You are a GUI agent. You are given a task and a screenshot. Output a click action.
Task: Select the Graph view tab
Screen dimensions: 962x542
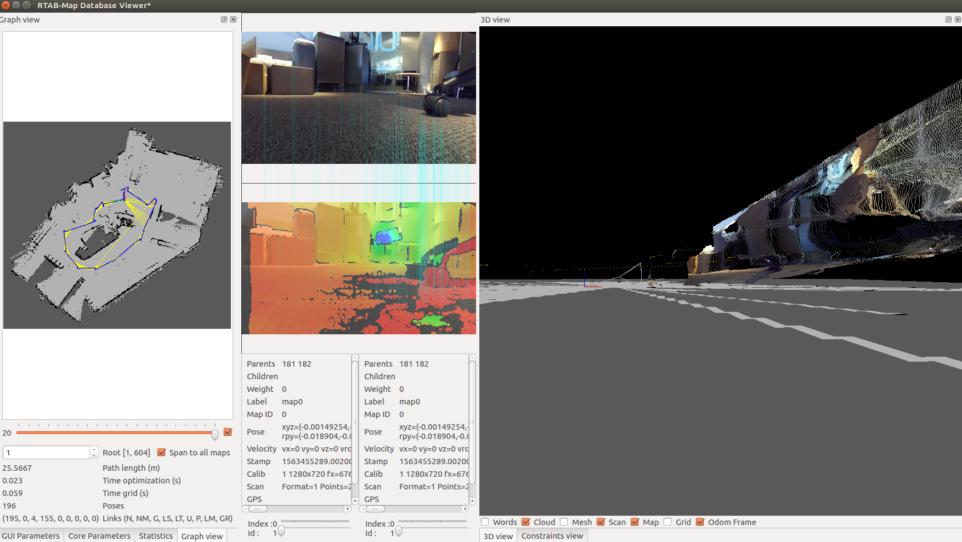pyautogui.click(x=202, y=536)
